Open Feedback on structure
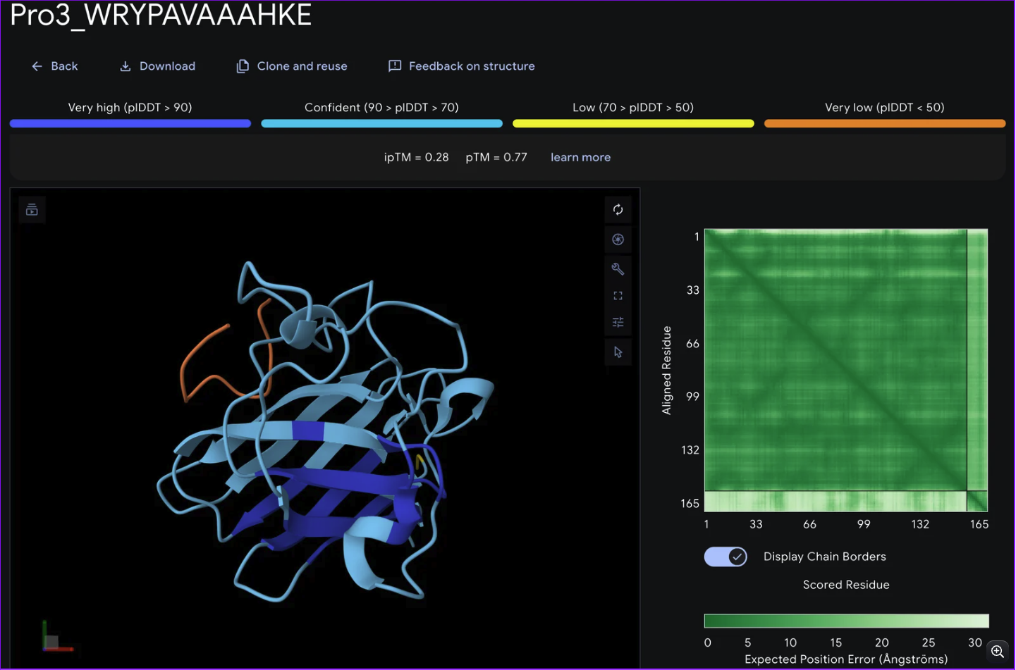Image resolution: width=1016 pixels, height=670 pixels. click(x=462, y=66)
